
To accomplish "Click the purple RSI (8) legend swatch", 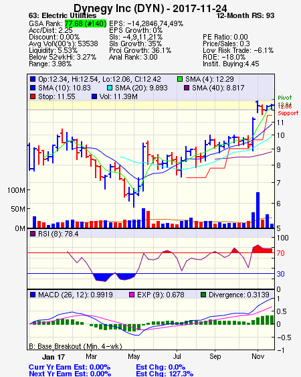I will click(x=33, y=234).
